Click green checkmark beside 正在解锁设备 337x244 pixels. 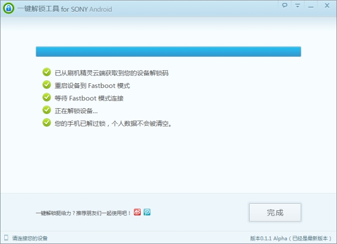pyautogui.click(x=47, y=110)
